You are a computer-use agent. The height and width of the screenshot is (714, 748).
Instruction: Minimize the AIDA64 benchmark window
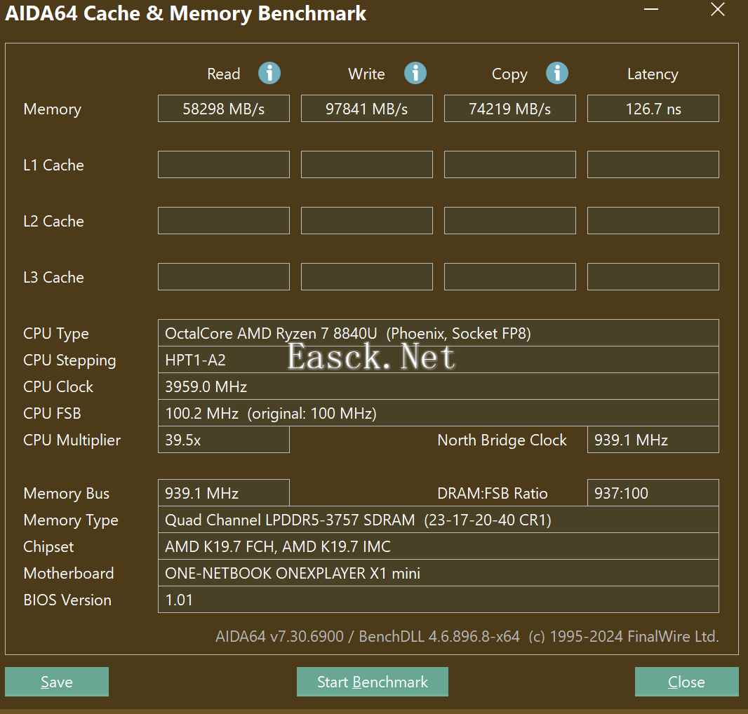pyautogui.click(x=651, y=10)
